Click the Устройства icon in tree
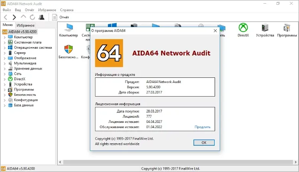The image size is (299, 172). [x=10, y=84]
